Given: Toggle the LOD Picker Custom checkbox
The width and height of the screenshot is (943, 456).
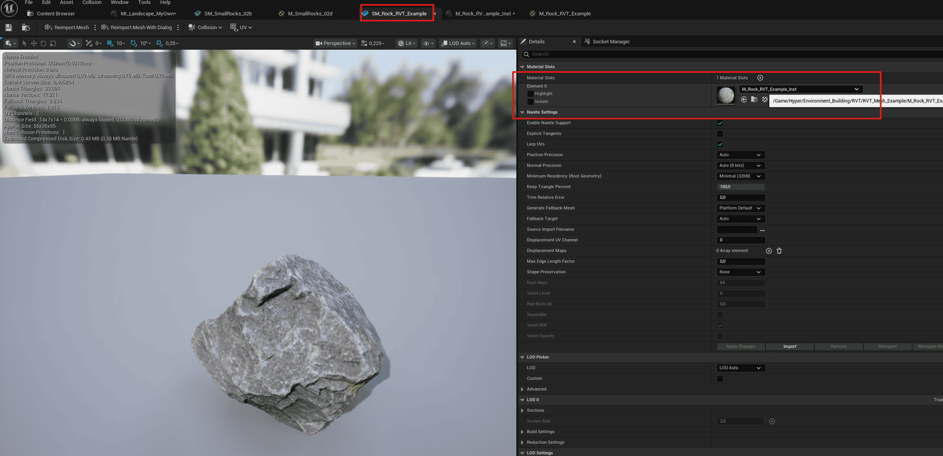Looking at the screenshot, I should pos(720,378).
